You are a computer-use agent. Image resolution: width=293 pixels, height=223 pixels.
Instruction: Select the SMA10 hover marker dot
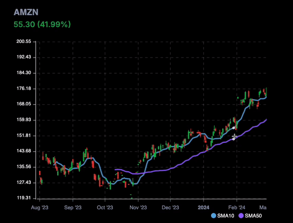tap(233, 128)
